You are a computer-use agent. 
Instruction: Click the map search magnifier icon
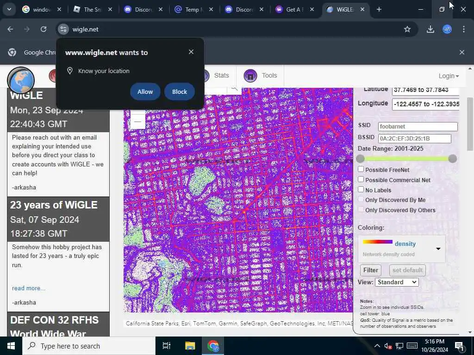[x=234, y=89]
